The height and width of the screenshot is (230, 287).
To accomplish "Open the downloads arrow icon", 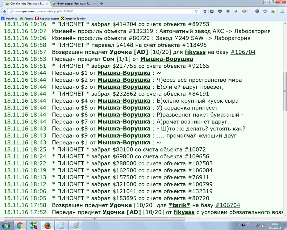I will point(228,11).
